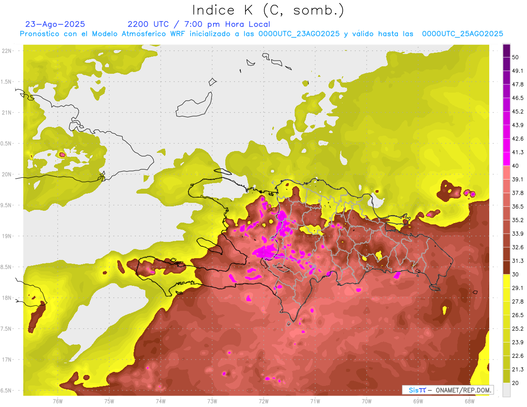Screen dimensions: 527x407
Task: Click the colorbar value "21.3"
Action: coord(518,369)
